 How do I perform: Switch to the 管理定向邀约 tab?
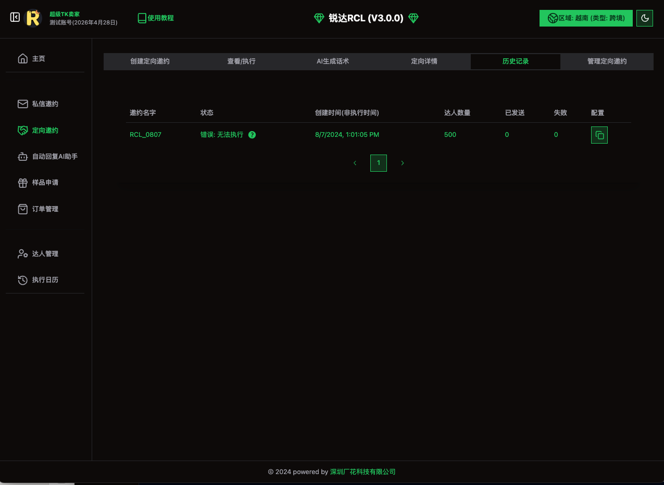(607, 61)
